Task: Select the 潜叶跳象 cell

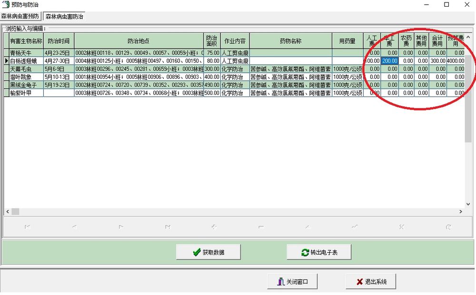Action: coord(26,77)
